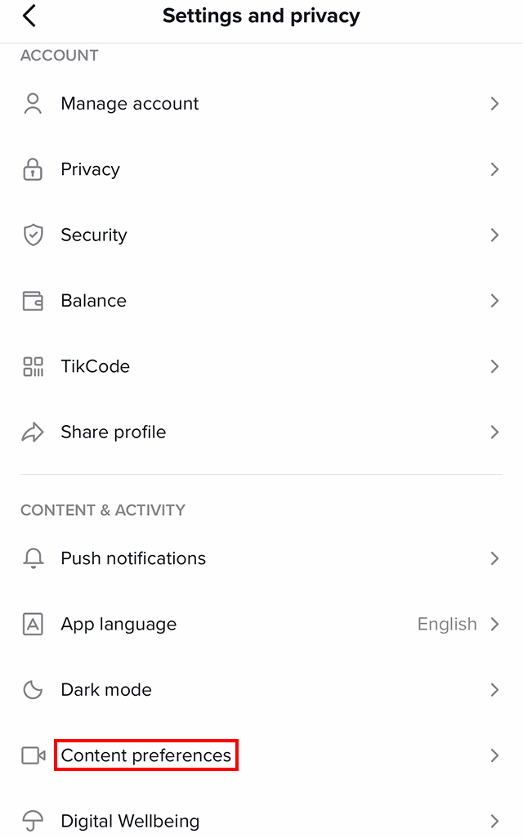Expand the Privacy row chevron
This screenshot has width=523, height=838.
point(494,169)
